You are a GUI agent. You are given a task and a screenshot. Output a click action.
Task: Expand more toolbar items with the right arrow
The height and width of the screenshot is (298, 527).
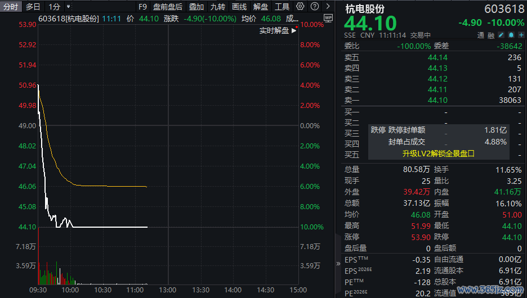click(x=328, y=6)
